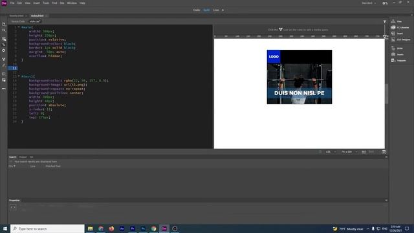This screenshot has height=233, width=414.
Task: Click the Inspect mode icon
Action: 4,50
